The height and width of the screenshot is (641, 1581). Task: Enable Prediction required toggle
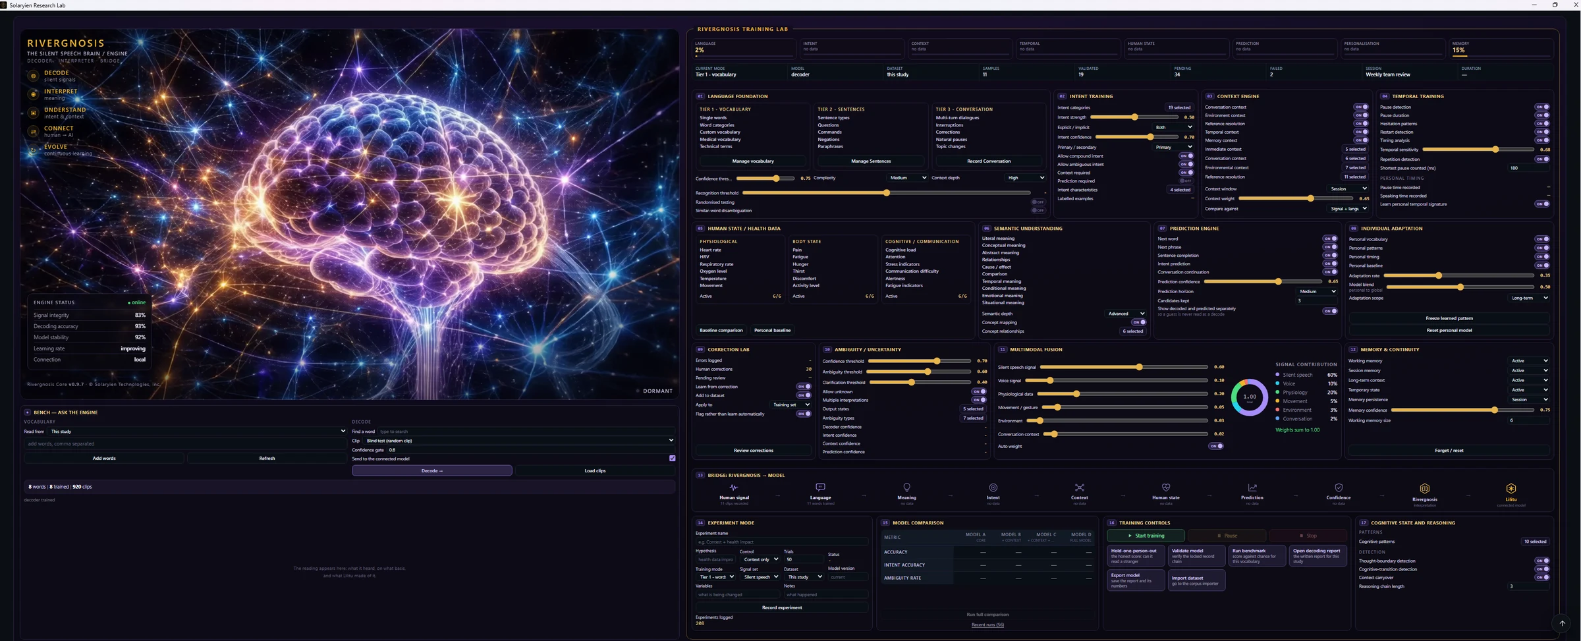pyautogui.click(x=1186, y=181)
